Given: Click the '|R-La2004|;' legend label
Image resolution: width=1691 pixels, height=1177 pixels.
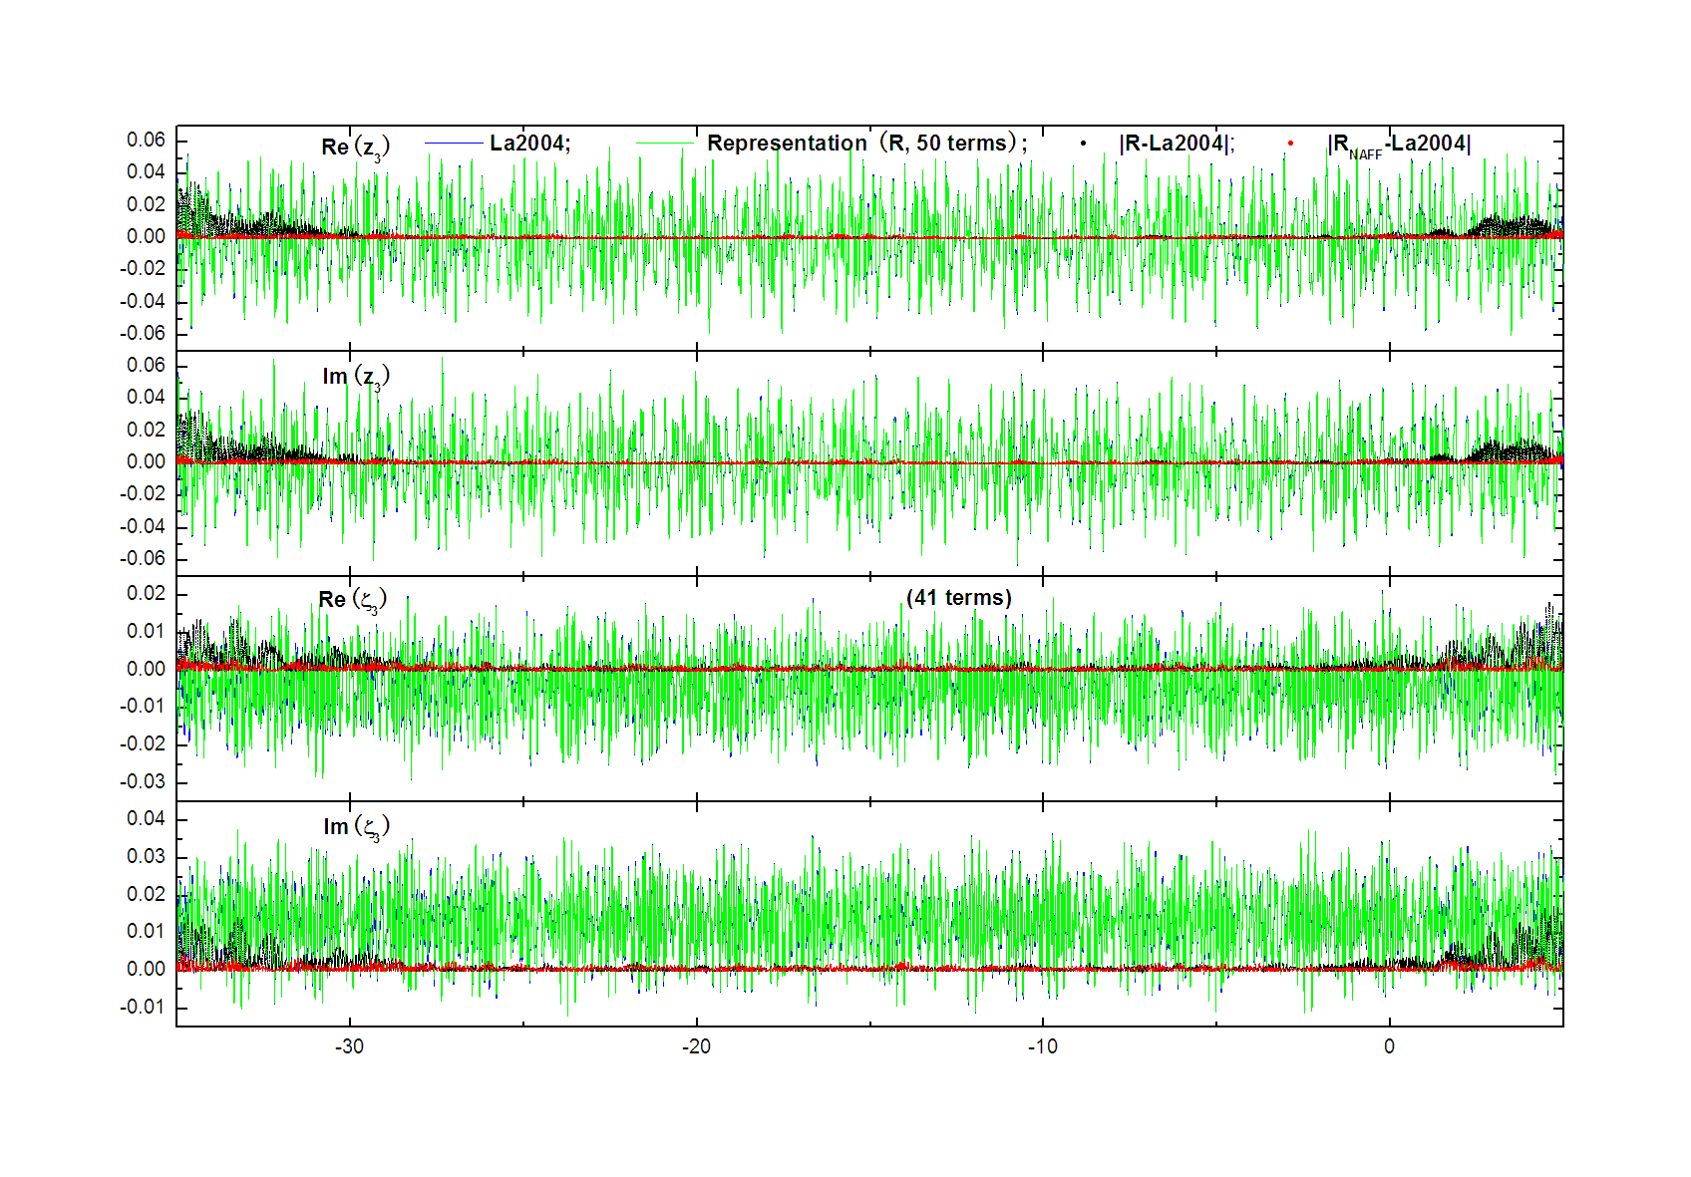Looking at the screenshot, I should 1177,144.
